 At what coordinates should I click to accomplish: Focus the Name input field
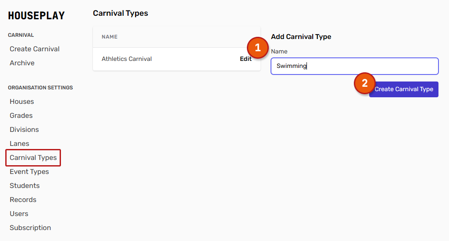coord(354,66)
